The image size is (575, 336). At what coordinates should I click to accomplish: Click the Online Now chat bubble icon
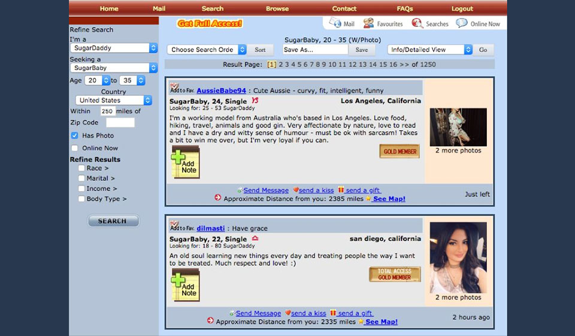tap(462, 23)
